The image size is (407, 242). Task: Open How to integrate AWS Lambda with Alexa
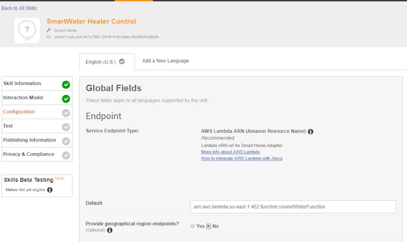(242, 158)
